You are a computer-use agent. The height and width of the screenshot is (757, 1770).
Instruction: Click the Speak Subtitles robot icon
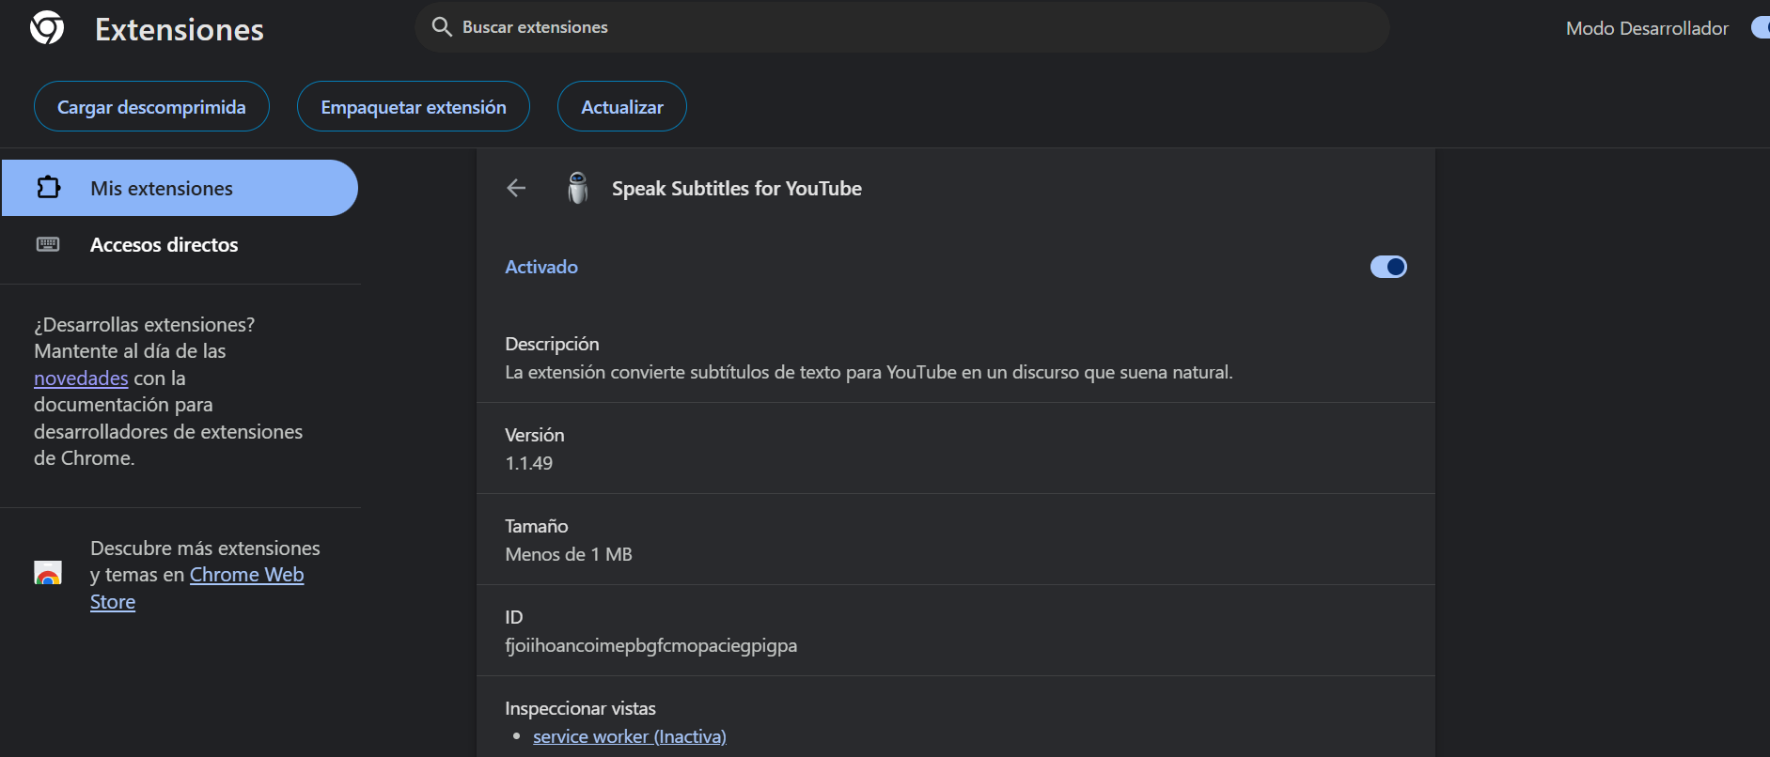(578, 188)
